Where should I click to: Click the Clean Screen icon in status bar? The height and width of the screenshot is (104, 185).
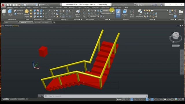180,99
